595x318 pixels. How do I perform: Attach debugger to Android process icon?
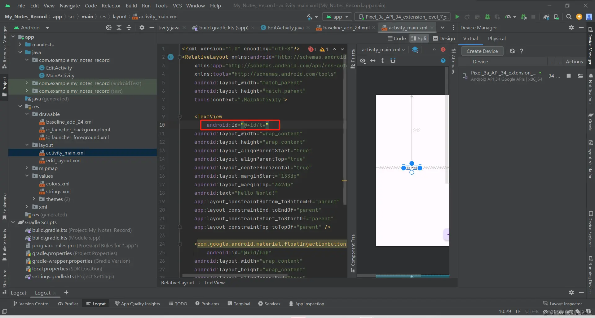tap(524, 17)
